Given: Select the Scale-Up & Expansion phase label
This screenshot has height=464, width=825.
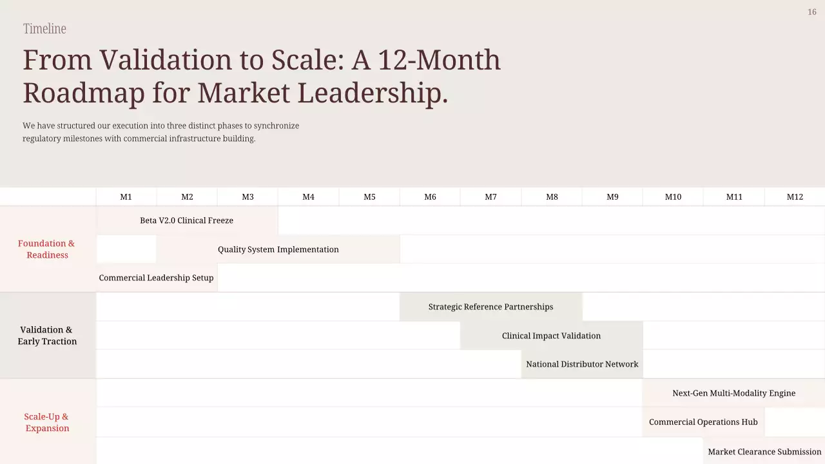Looking at the screenshot, I should (46, 422).
